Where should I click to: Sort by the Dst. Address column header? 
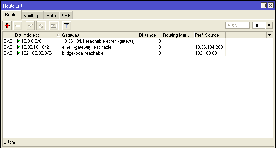pos(37,35)
